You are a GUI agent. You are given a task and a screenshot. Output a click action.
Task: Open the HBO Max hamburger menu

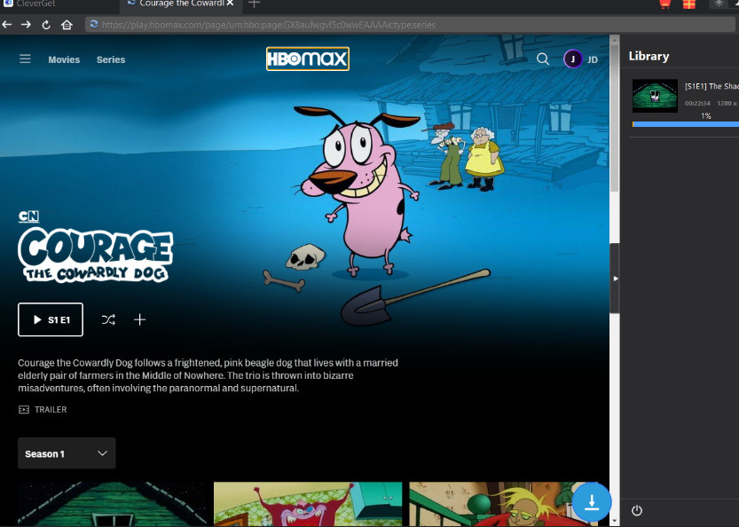[25, 59]
